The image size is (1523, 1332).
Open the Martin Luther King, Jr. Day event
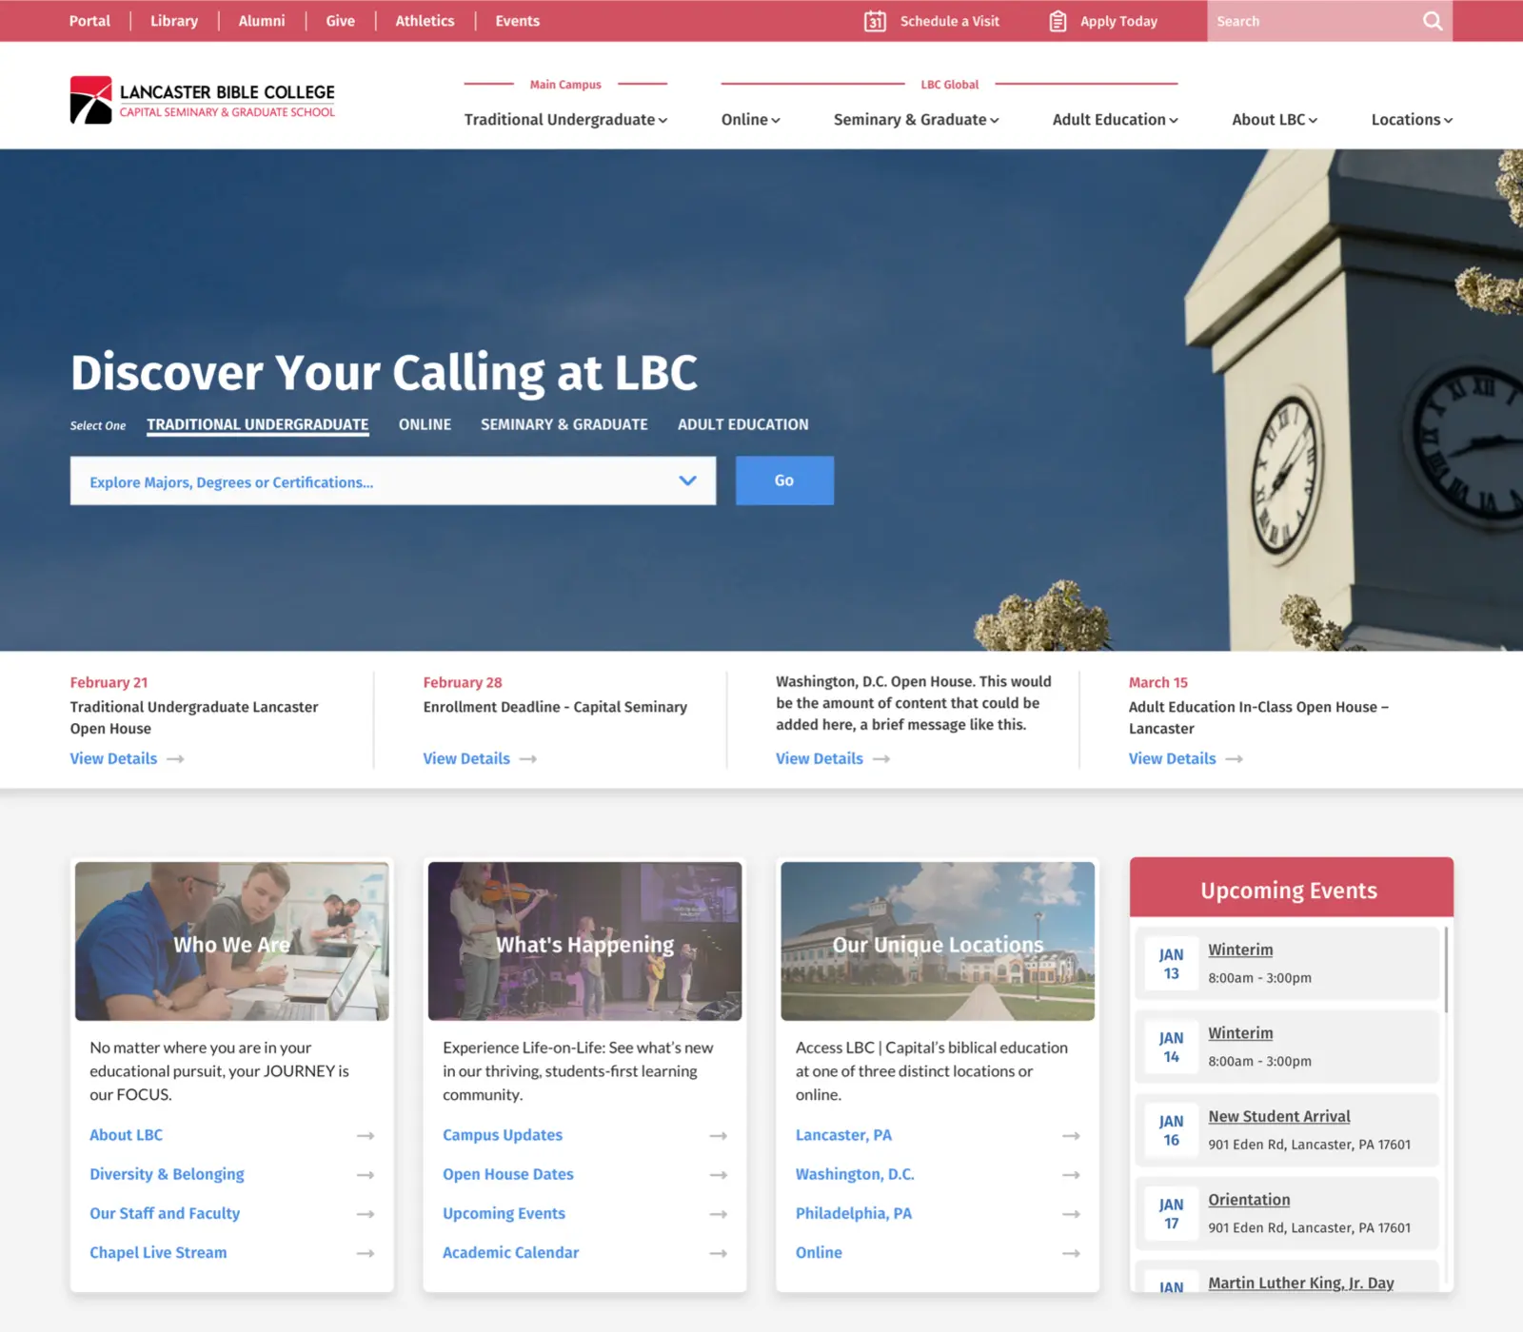coord(1300,1283)
